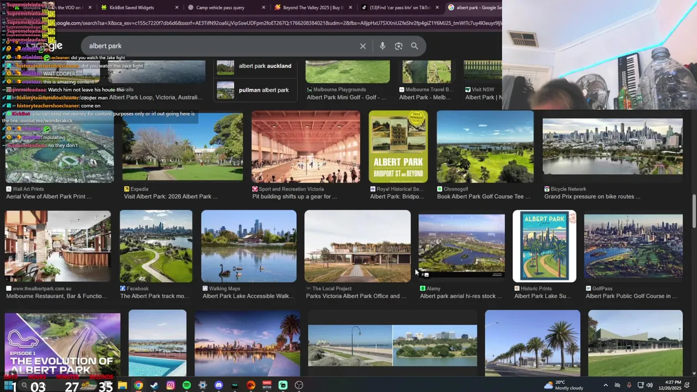The image size is (697, 392).
Task: Click the albert park search input field
Action: 221,46
